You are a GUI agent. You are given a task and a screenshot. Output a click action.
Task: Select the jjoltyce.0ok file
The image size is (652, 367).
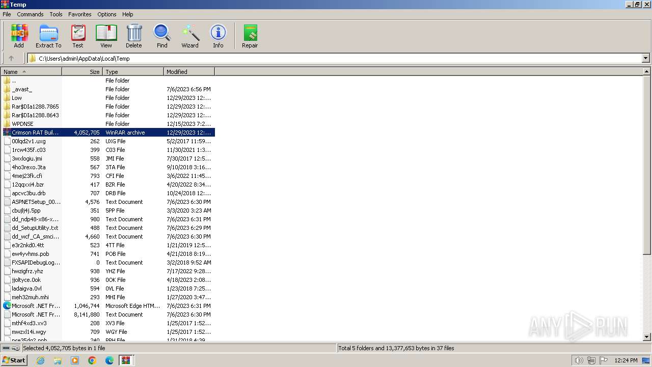click(x=108, y=280)
